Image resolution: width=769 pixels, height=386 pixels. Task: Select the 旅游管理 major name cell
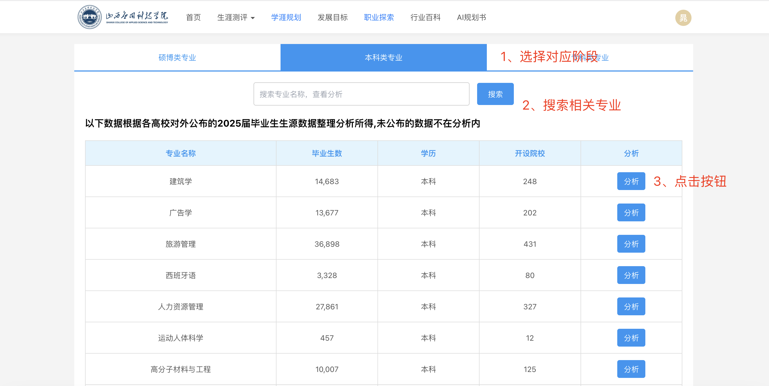click(x=181, y=244)
